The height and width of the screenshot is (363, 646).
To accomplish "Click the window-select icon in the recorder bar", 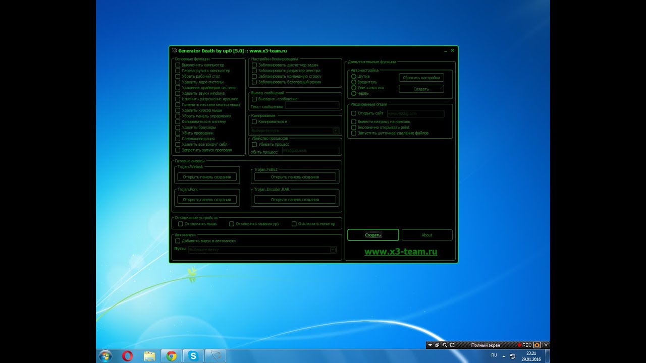I will click(x=438, y=345).
